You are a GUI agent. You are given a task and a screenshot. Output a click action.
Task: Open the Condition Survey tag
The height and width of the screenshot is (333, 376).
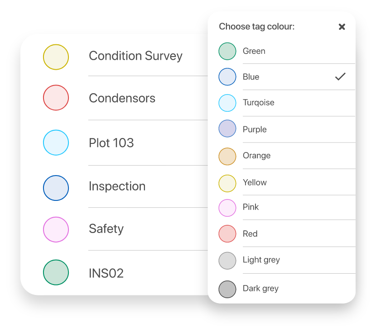tap(135, 56)
